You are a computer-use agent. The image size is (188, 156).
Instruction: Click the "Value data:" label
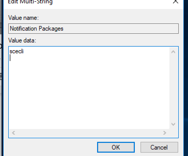[23, 40]
